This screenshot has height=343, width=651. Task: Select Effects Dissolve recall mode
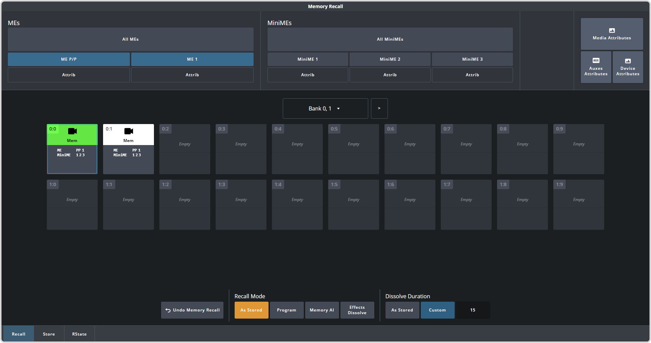pos(357,310)
